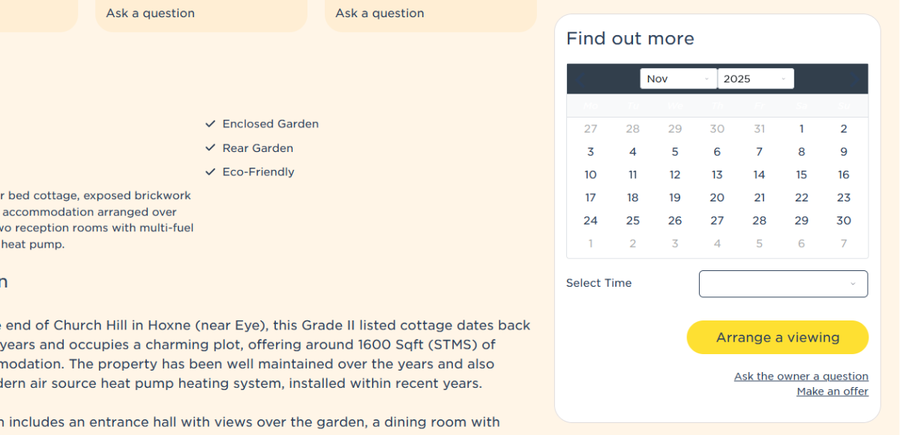Pick November 20 on the calendar
The width and height of the screenshot is (900, 435).
[717, 198]
